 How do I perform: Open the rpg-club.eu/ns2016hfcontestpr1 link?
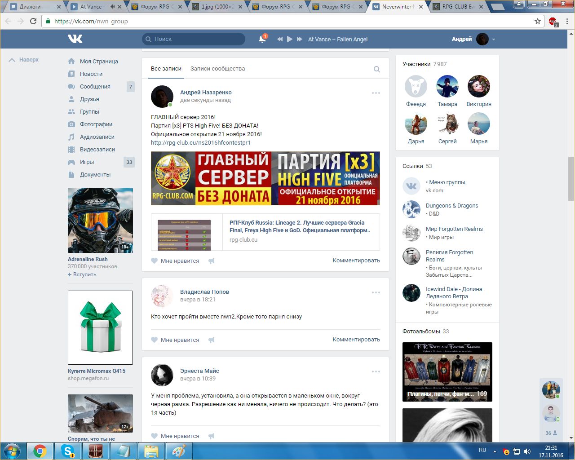click(201, 143)
